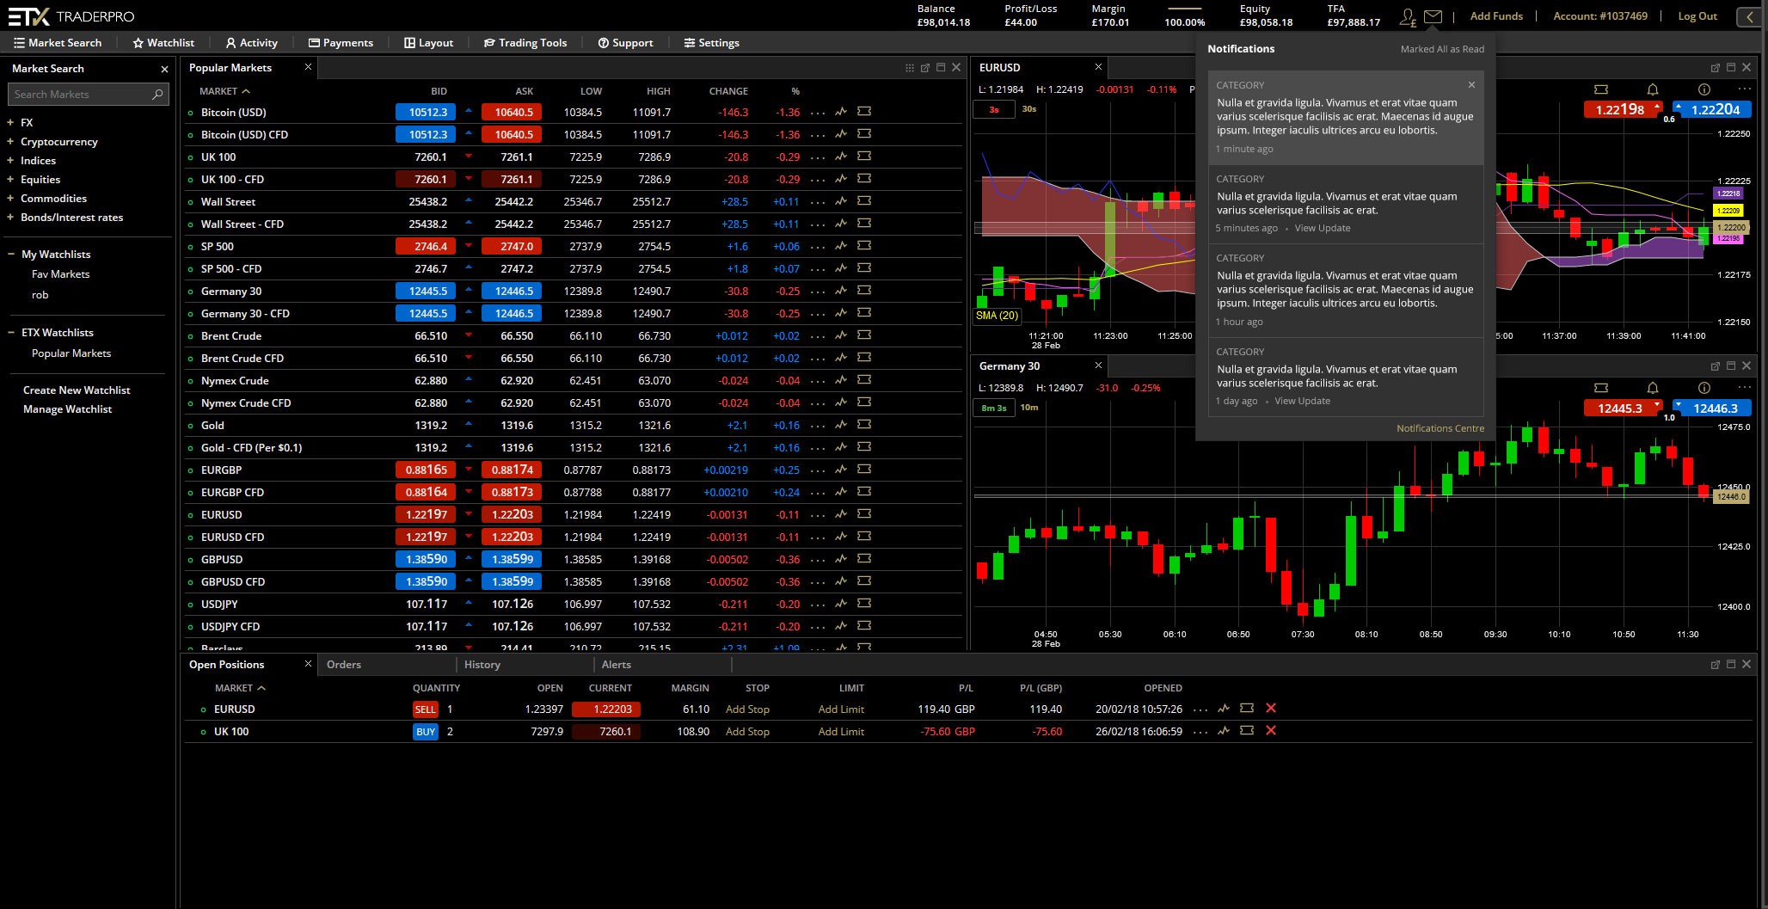Open more options in EURUSD chart
Screen dimensions: 1768x909
1744,89
